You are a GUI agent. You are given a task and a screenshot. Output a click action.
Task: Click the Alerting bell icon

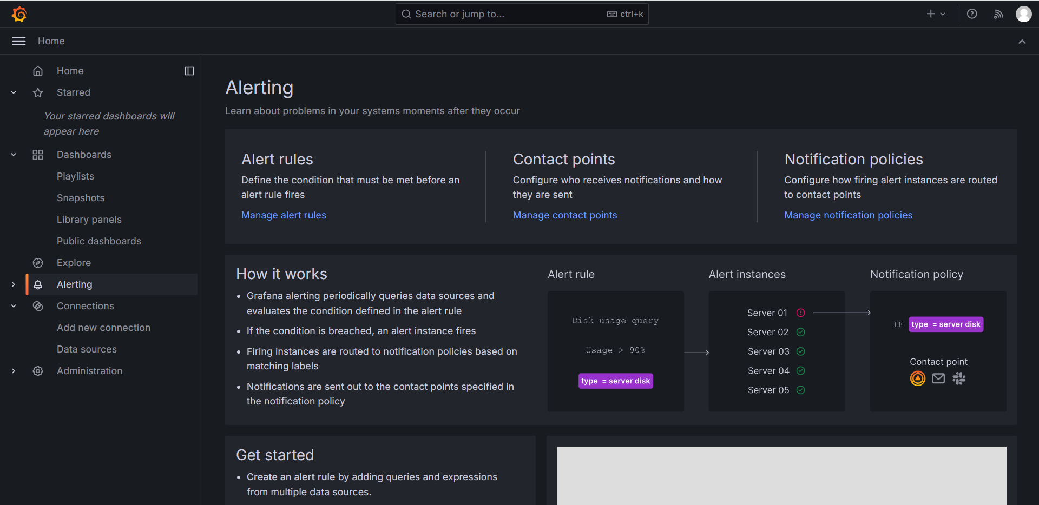[38, 284]
